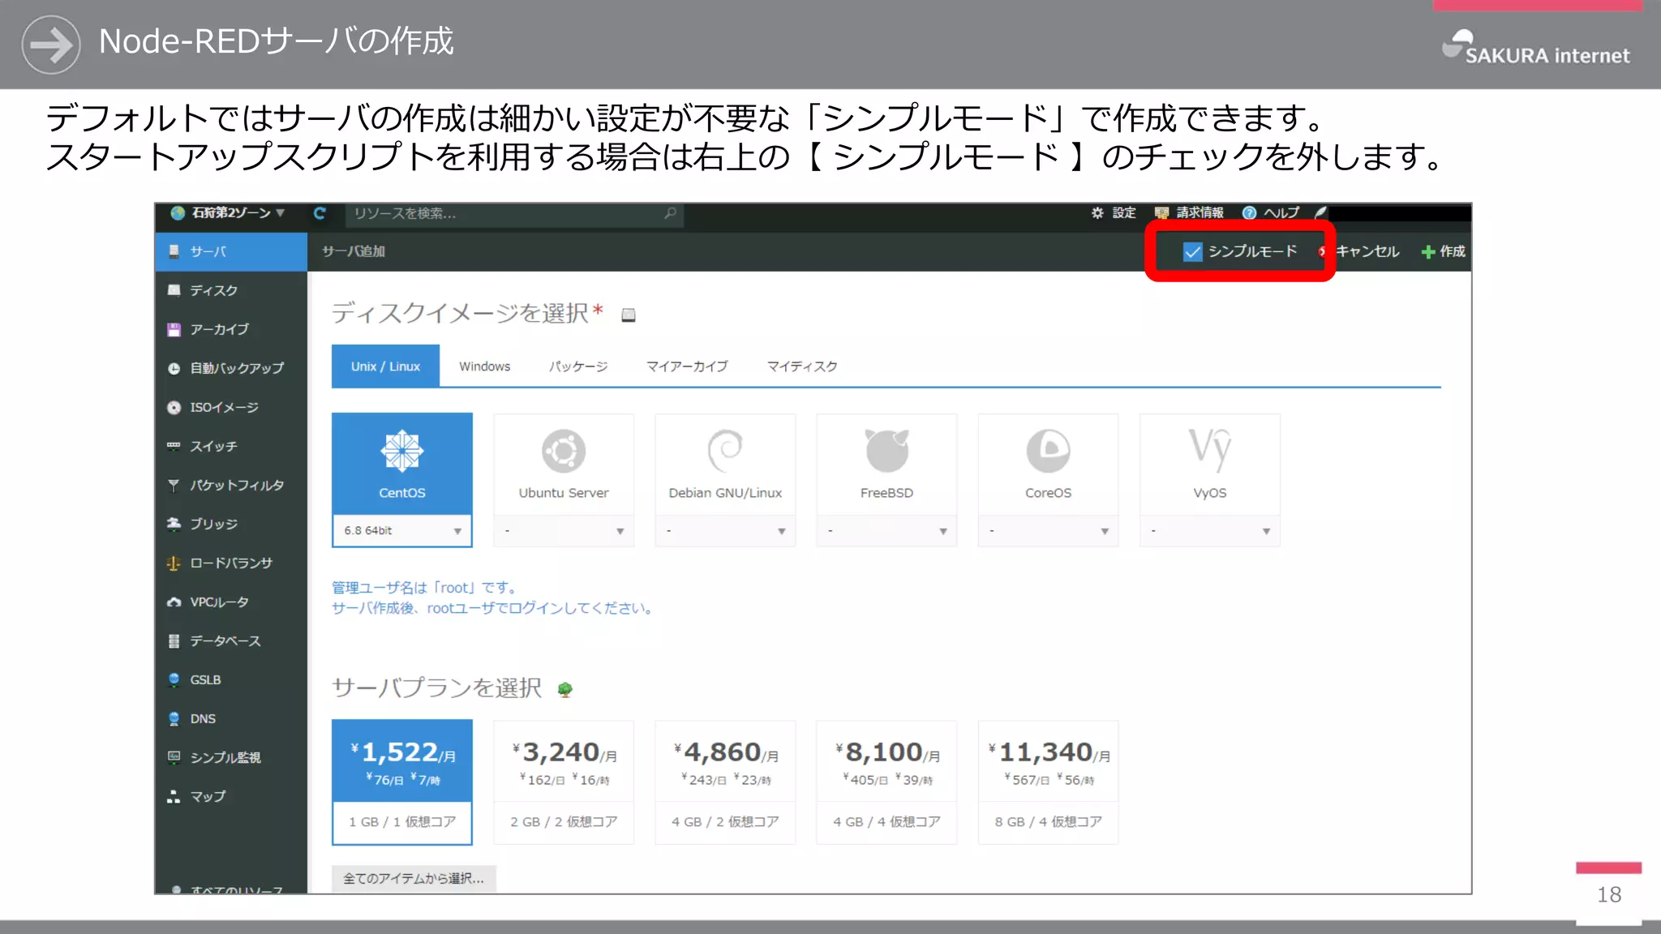Image resolution: width=1661 pixels, height=934 pixels.
Task: Switch to the マイディスク tab
Action: [802, 366]
